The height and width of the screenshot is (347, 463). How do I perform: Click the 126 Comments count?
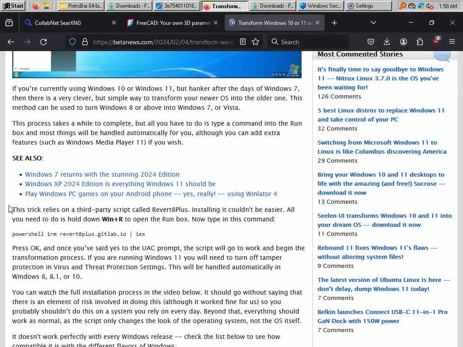coord(339,97)
